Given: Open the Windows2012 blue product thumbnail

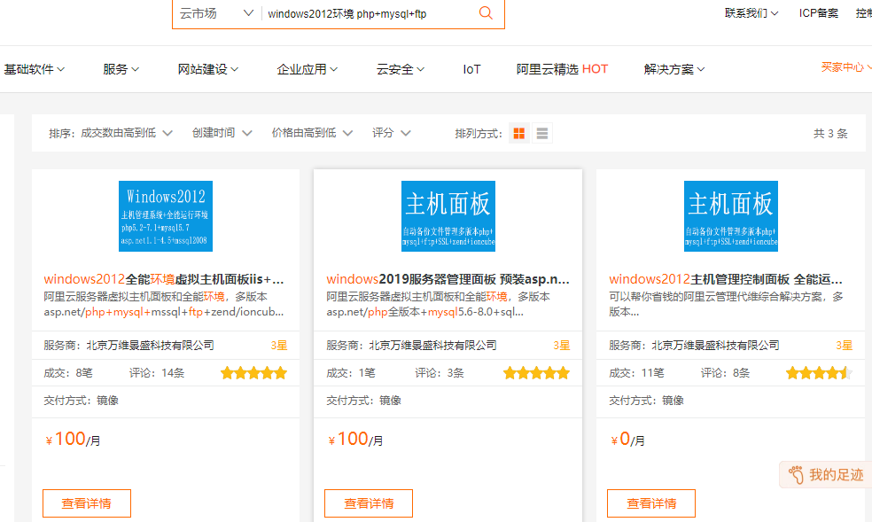Looking at the screenshot, I should pos(166,216).
